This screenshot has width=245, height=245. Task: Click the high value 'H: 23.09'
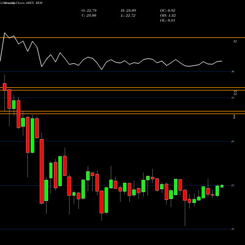128,10
